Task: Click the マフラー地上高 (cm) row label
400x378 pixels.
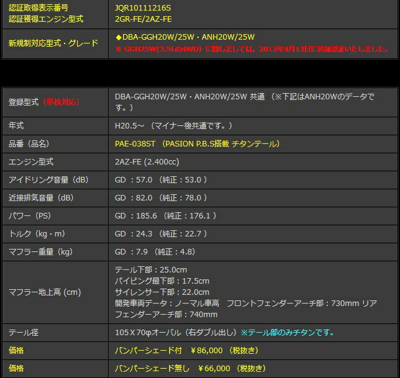Action: click(x=45, y=292)
